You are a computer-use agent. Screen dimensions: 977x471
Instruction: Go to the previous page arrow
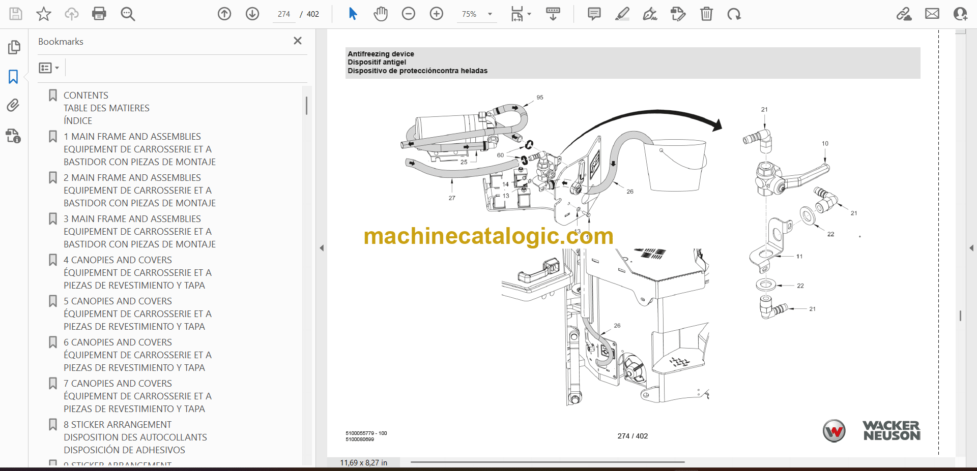click(x=224, y=14)
